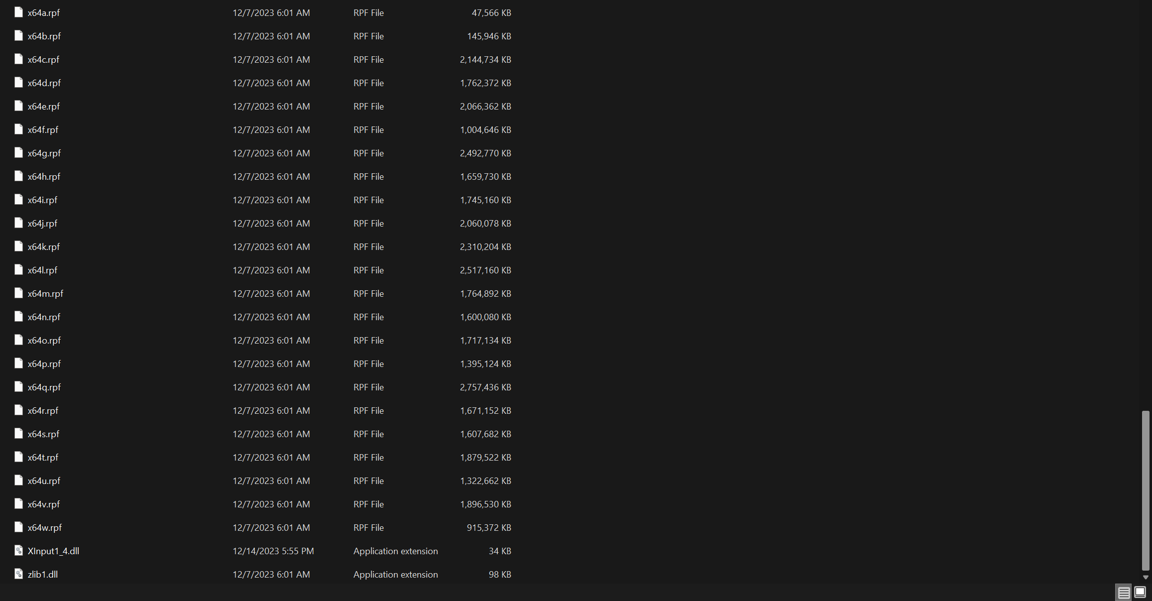
Task: Click the 2,757,436 KB size entry
Action: 485,387
